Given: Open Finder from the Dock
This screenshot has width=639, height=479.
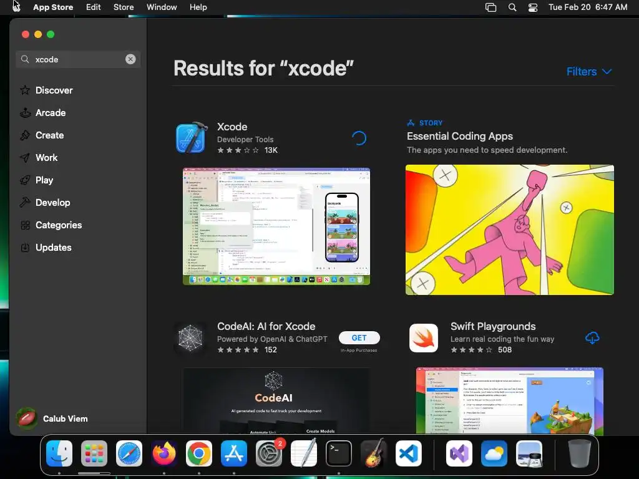Looking at the screenshot, I should [x=59, y=453].
